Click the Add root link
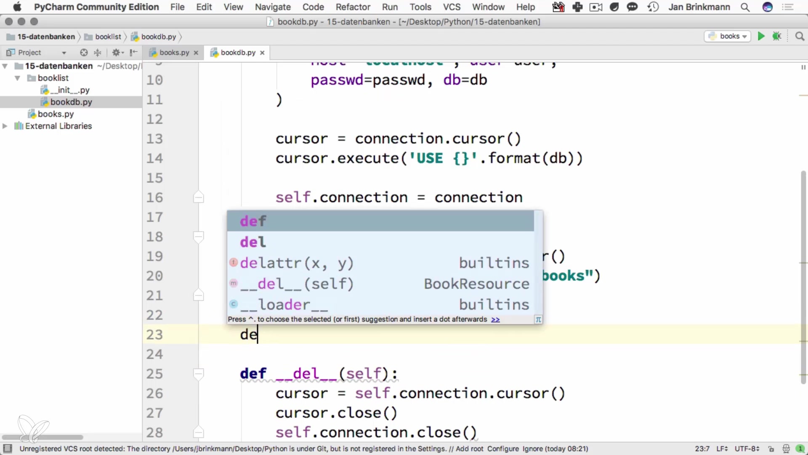The image size is (808, 455). (x=469, y=449)
